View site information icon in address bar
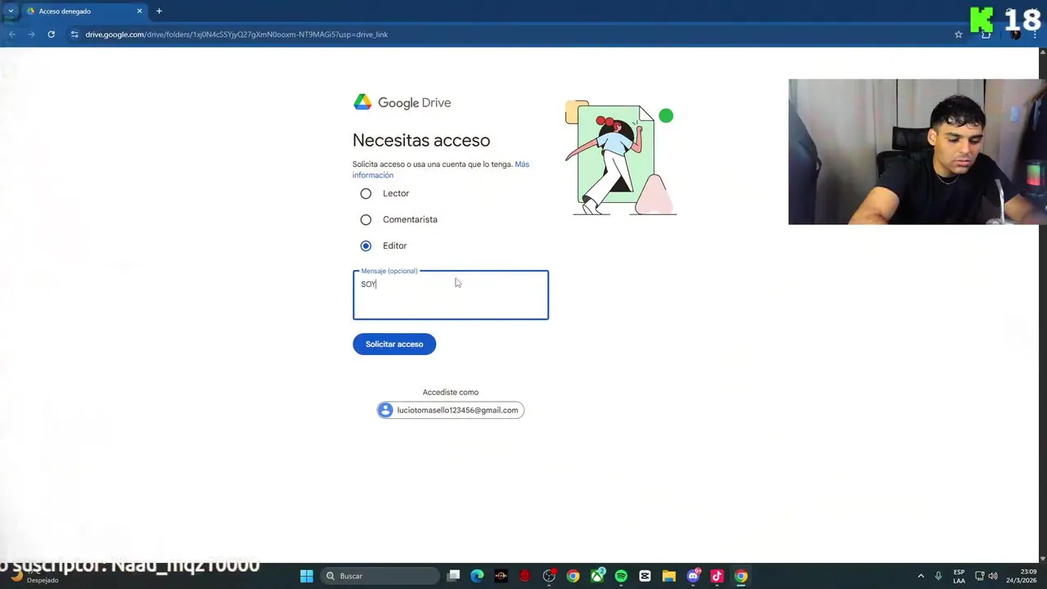Viewport: 1047px width, 589px height. click(x=74, y=34)
